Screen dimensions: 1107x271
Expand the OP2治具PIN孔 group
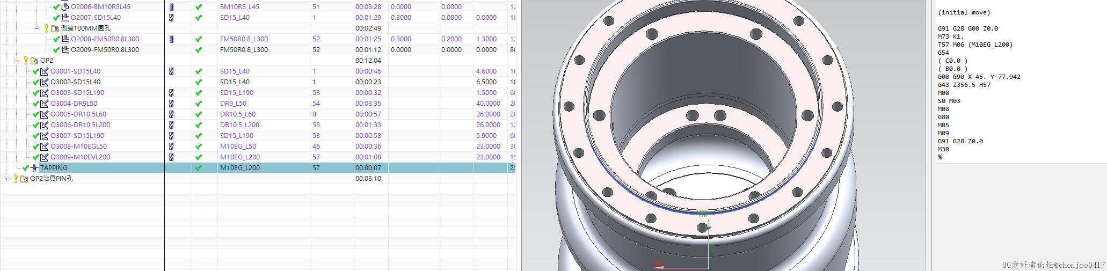coord(6,179)
